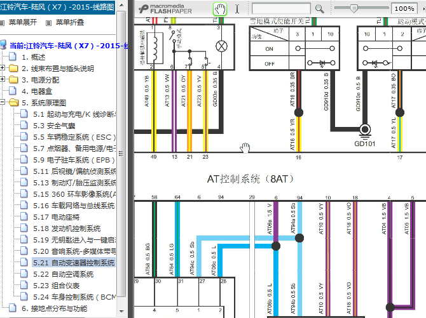Screen dimensions: 426x318
Task: Expand 3. 电源分配 folder
Action: coord(3,79)
